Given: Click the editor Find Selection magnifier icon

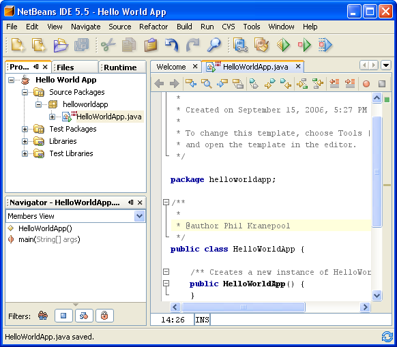Looking at the screenshot, I should click(x=207, y=83).
